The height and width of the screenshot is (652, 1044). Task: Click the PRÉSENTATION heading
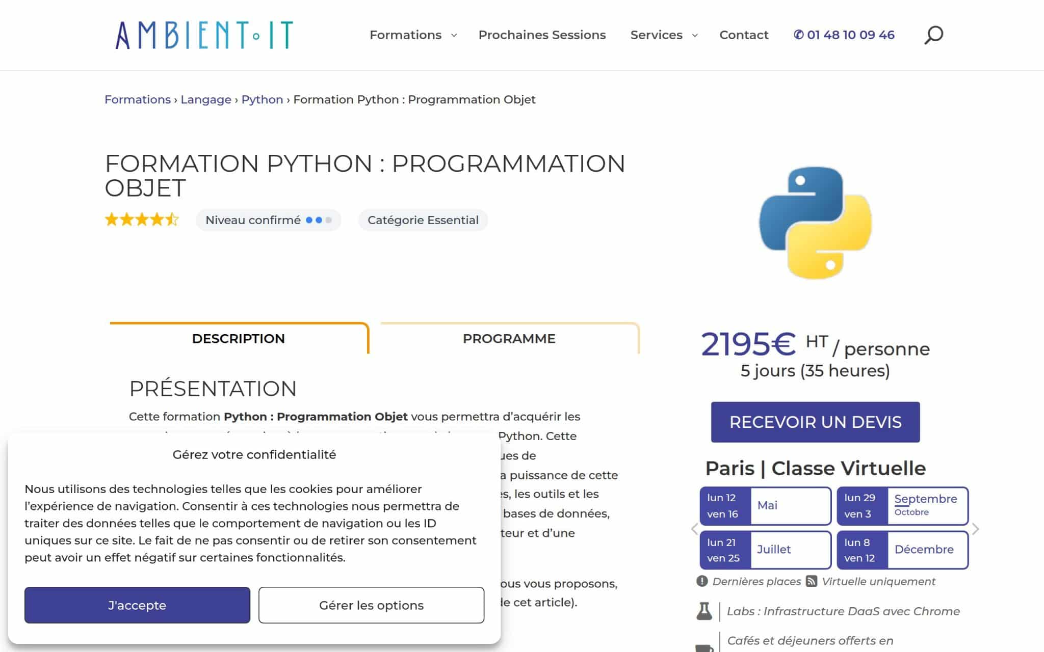pos(213,389)
